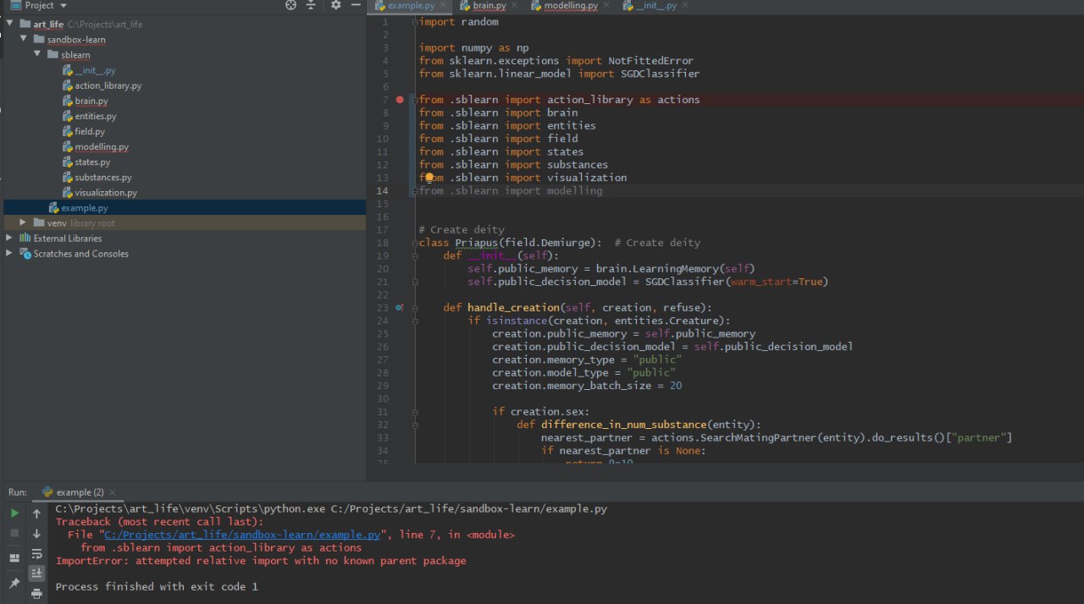The image size is (1084, 604).
Task: Click the Scratches and Consoles icon
Action: click(25, 254)
